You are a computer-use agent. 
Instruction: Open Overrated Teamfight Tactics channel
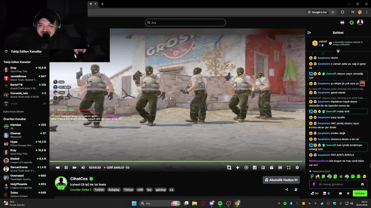click(25, 177)
